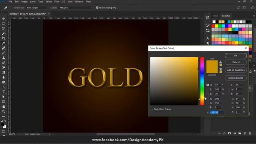
Task: Open the Layer menu
Action: (x=33, y=2)
